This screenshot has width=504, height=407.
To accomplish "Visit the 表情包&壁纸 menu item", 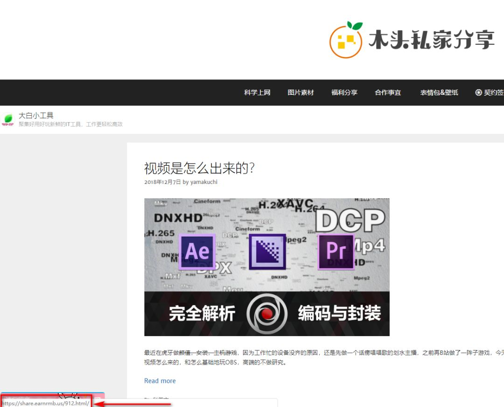I will click(439, 92).
